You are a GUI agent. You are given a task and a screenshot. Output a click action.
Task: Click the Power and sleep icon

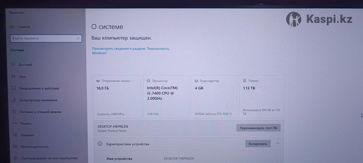click(x=14, y=112)
